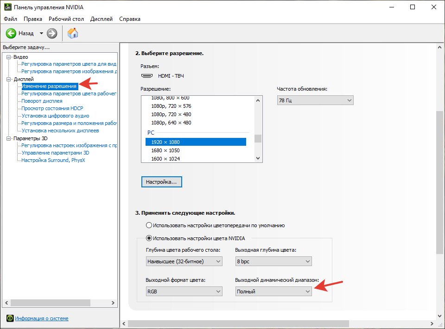Open Информация о системе link
The width and height of the screenshot is (445, 329).
click(x=42, y=318)
